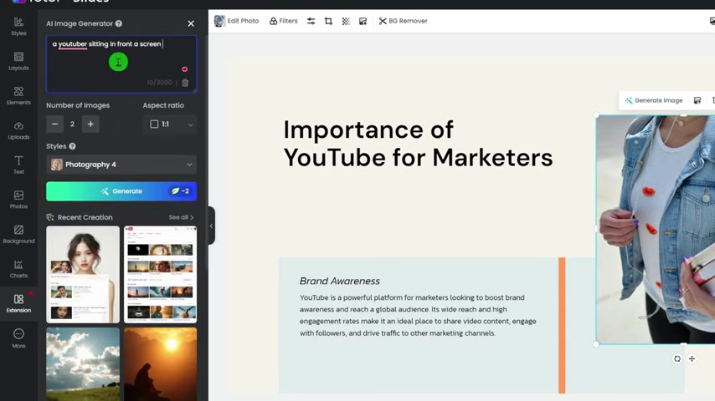Select the Asian woman portrait thumbnail

click(x=83, y=274)
